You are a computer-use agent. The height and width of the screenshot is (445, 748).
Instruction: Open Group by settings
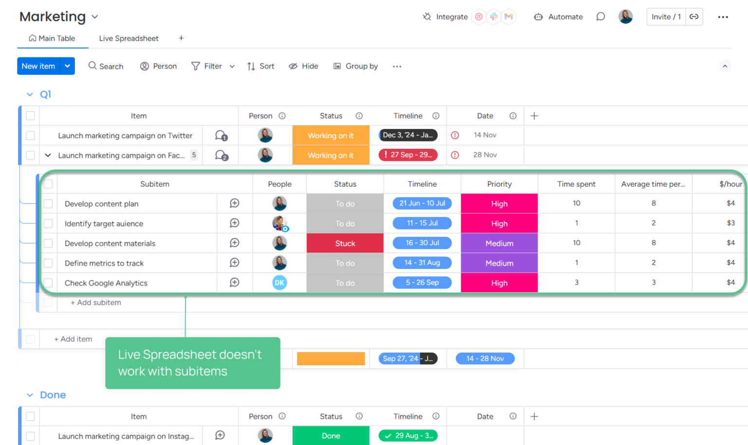pyautogui.click(x=337, y=66)
